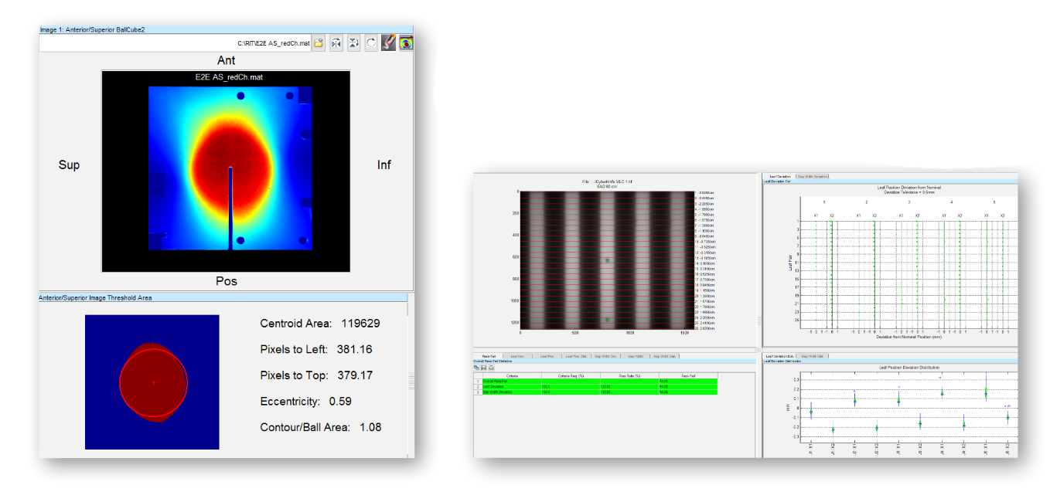Print the Pass-Fail statistics via printer icon
Viewport: 1050px width, 492px height.
[492, 367]
